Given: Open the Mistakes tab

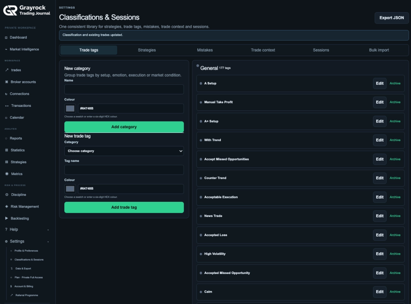Looking at the screenshot, I should [205, 50].
